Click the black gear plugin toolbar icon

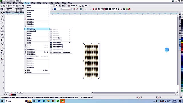pyautogui.click(x=124, y=9)
